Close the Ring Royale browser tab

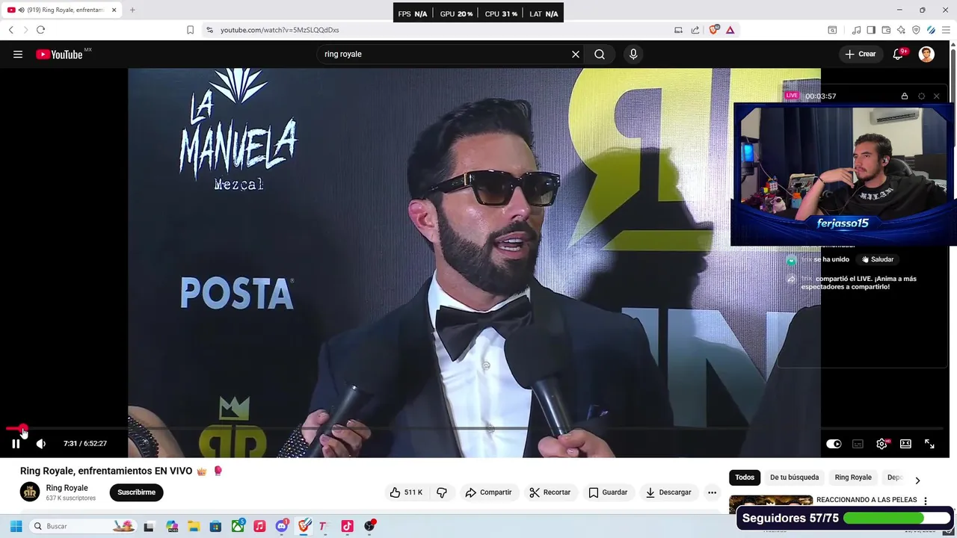[114, 10]
